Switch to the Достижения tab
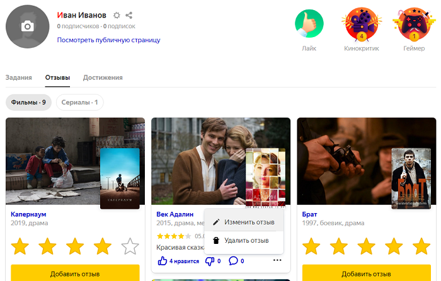The image size is (441, 281). (x=103, y=77)
